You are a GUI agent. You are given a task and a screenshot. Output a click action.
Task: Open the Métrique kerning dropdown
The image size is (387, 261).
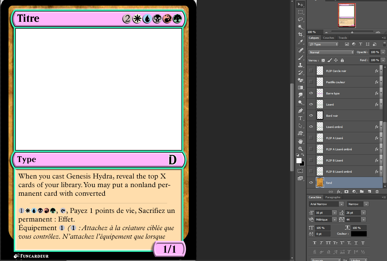335,220
